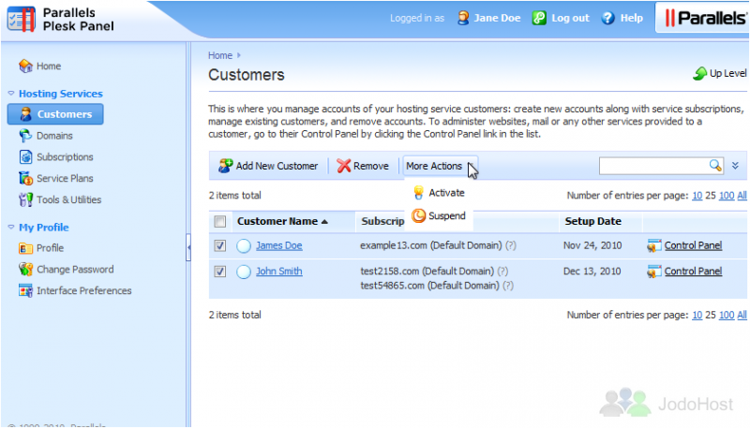Click the Subscriptions icon in sidebar
This screenshot has height=428, width=750.
pyautogui.click(x=25, y=156)
